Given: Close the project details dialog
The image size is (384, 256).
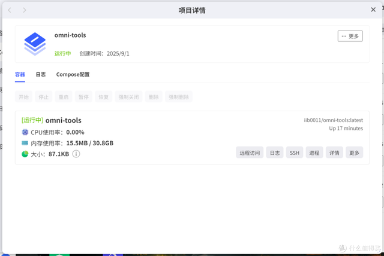Looking at the screenshot, I should point(373,10).
